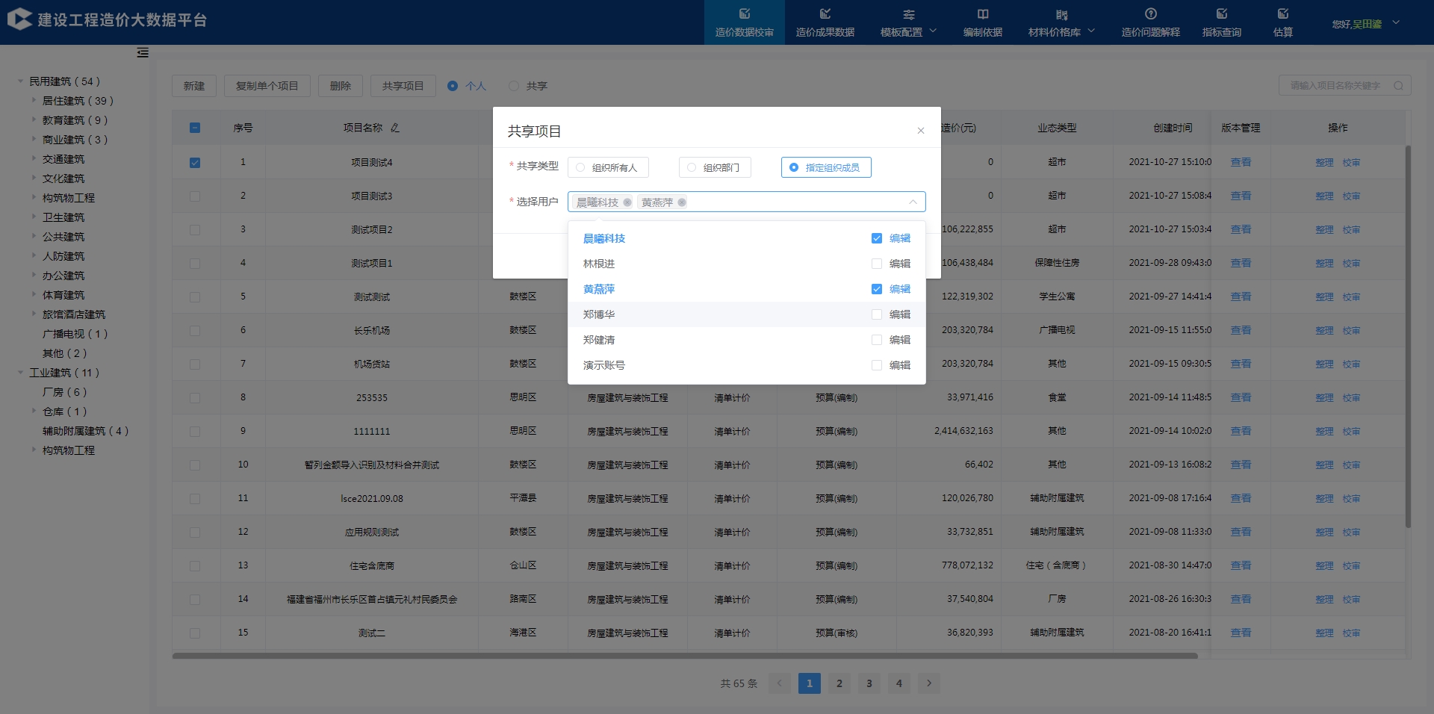Open the user account dropdown arrow
Image resolution: width=1434 pixels, height=714 pixels.
pyautogui.click(x=1396, y=23)
